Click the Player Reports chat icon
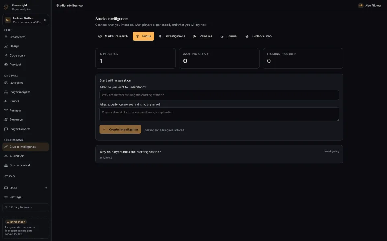 click(6, 129)
